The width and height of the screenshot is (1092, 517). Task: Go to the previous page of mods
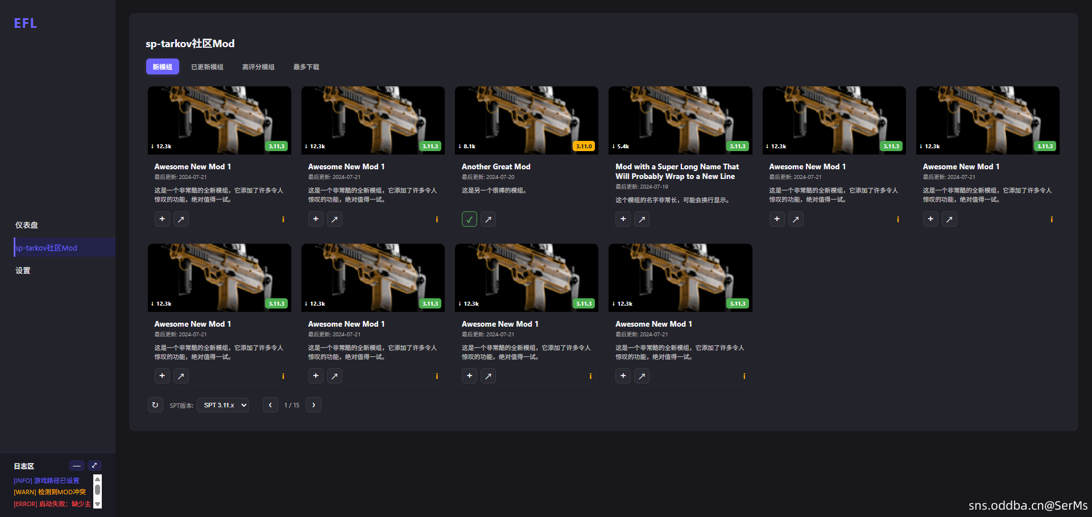[270, 405]
